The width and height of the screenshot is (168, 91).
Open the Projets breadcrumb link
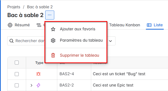click(14, 7)
